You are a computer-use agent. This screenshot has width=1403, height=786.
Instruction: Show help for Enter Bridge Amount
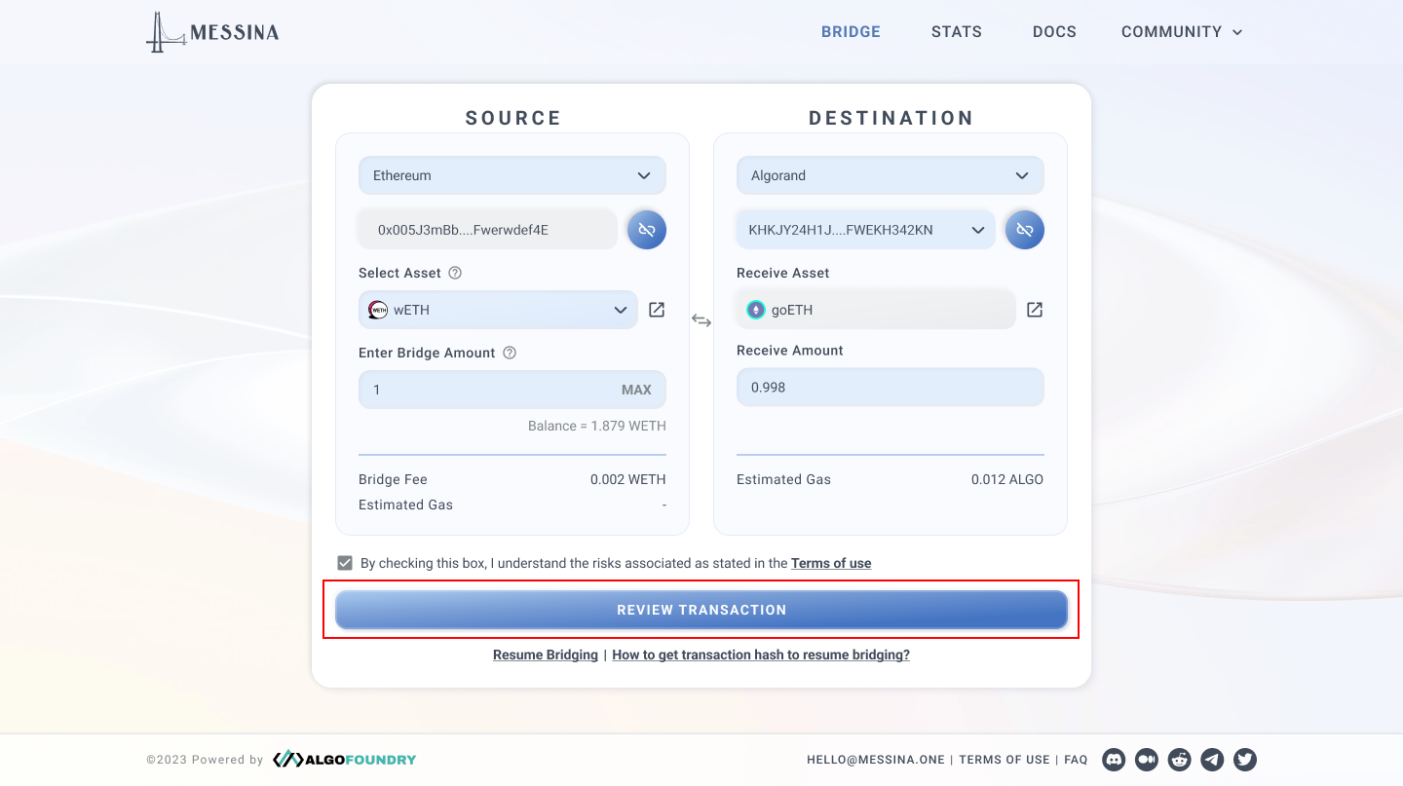(x=510, y=353)
